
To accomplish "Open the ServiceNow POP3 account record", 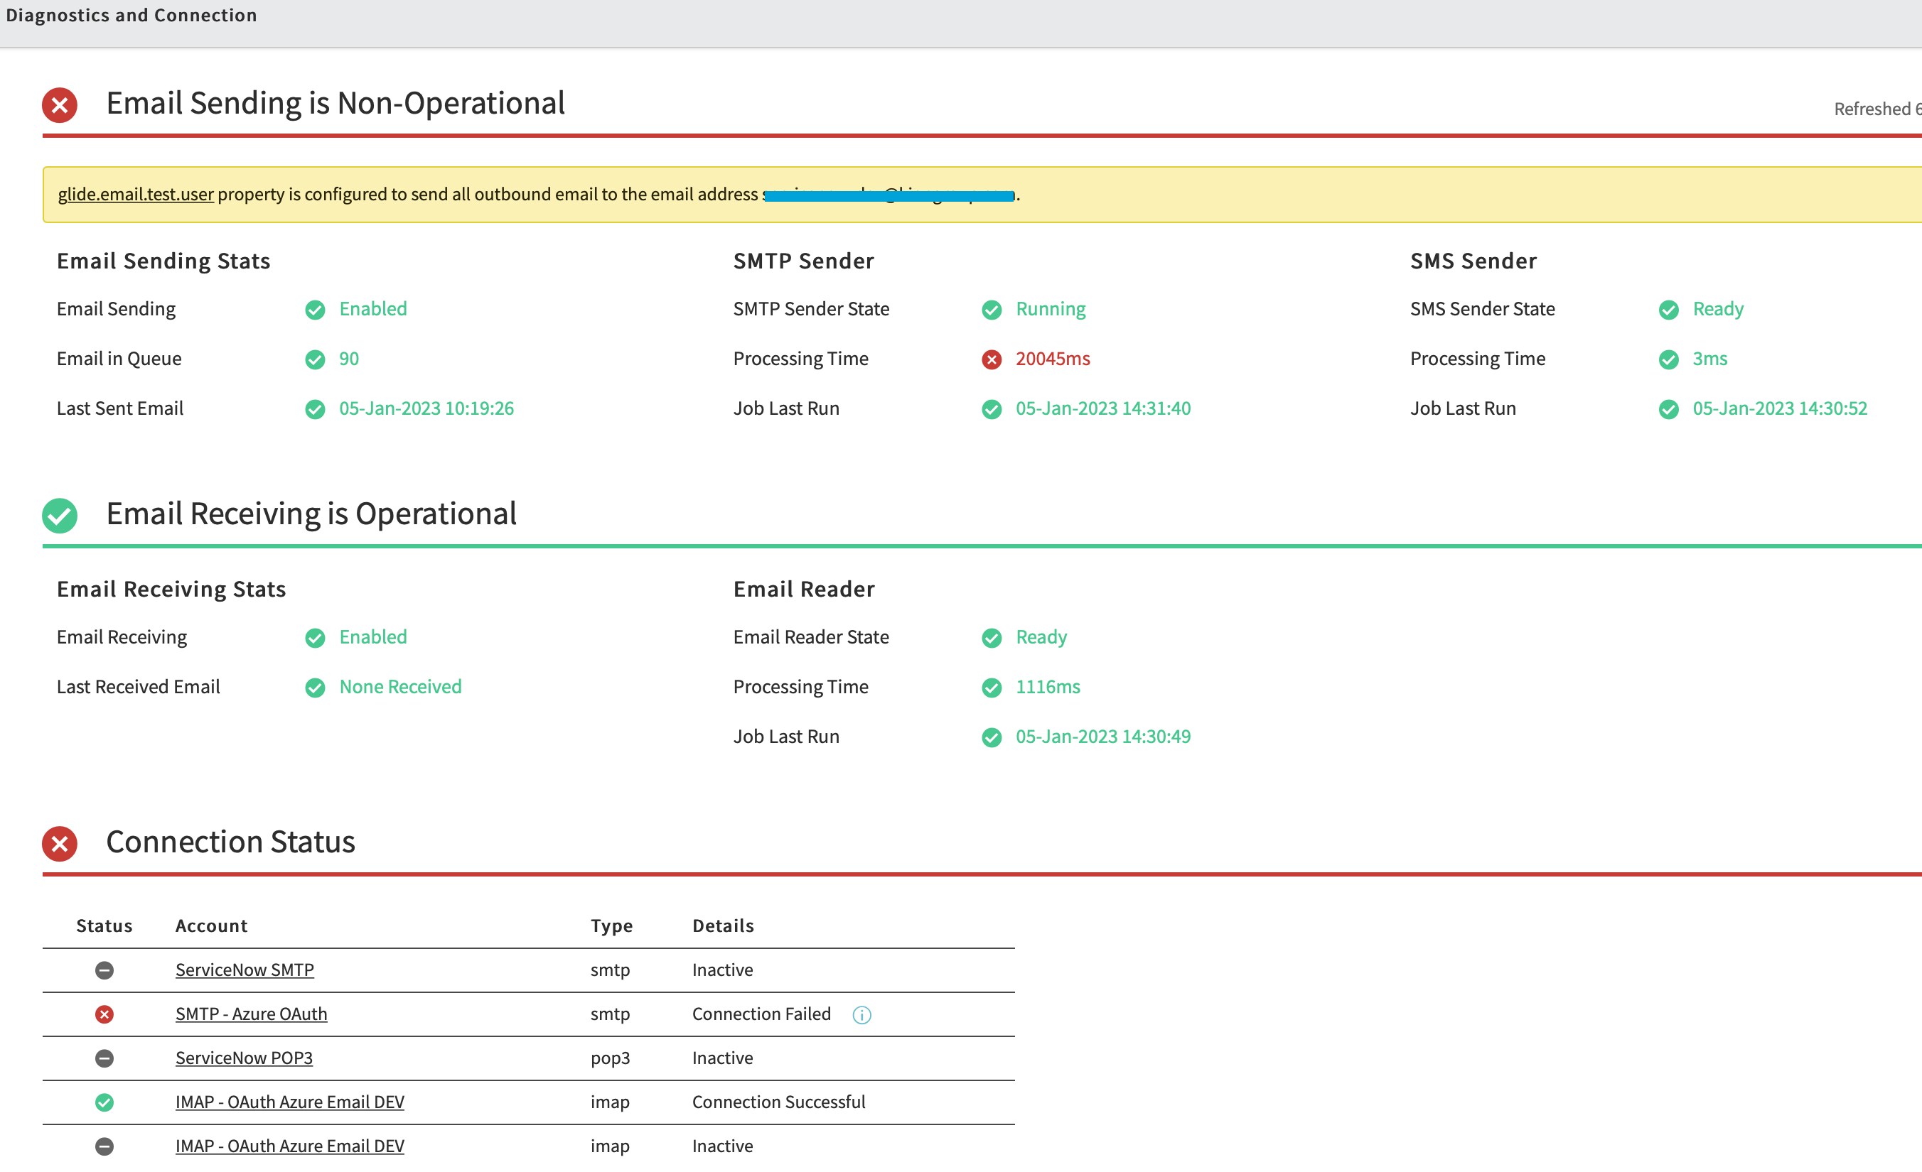I will tap(243, 1058).
